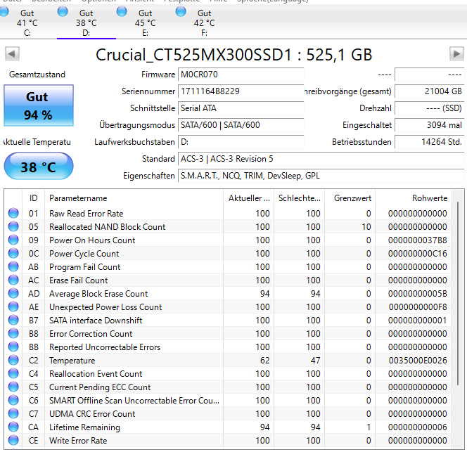Select drive D: status tab at 38 °C
The image size is (467, 452).
pos(86,22)
